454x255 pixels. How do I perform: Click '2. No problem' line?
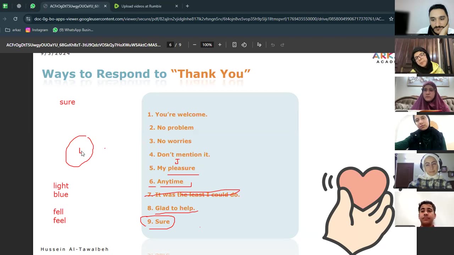pyautogui.click(x=171, y=127)
